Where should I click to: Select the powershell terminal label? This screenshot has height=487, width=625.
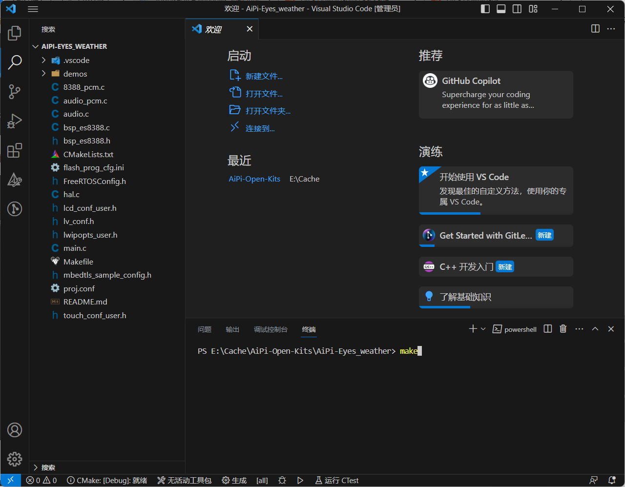[x=515, y=329]
